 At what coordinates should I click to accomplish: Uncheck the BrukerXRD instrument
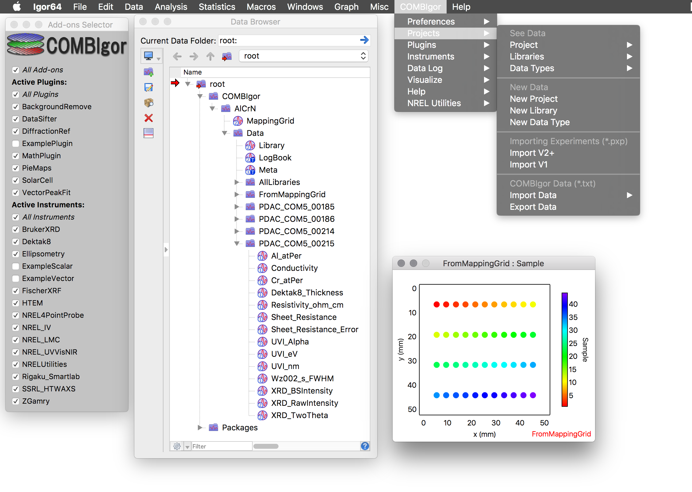[x=16, y=229]
